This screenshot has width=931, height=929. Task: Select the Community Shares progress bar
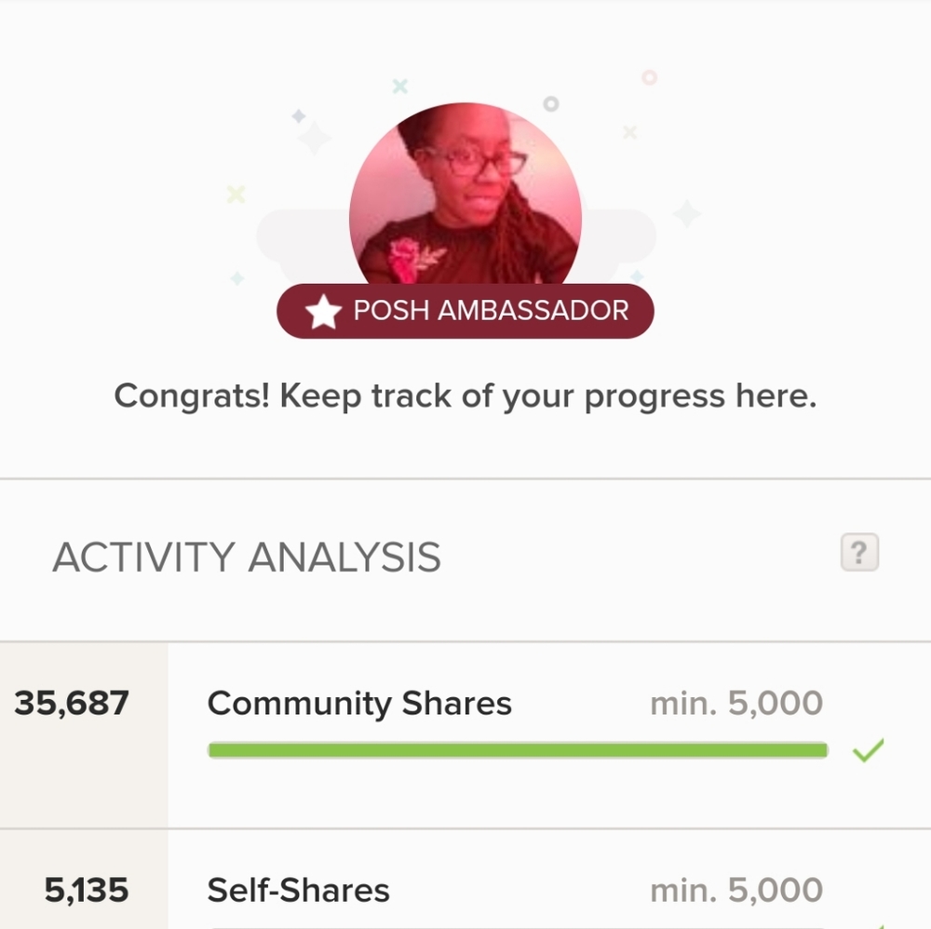point(518,749)
